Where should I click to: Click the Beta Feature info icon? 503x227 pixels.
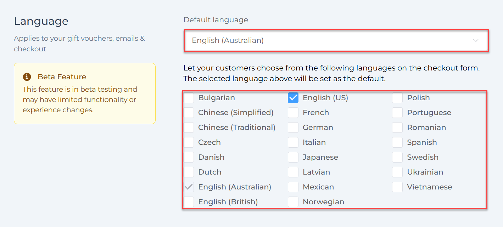click(x=27, y=77)
